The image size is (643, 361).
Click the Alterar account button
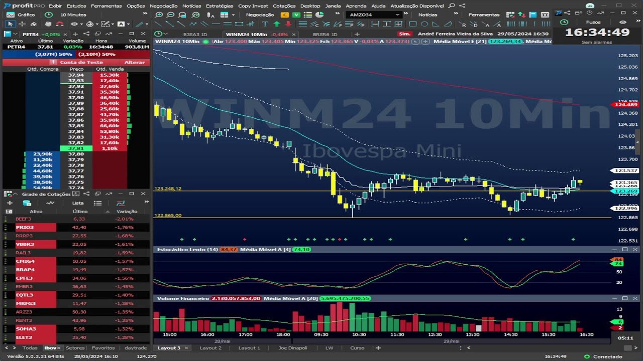(x=134, y=62)
